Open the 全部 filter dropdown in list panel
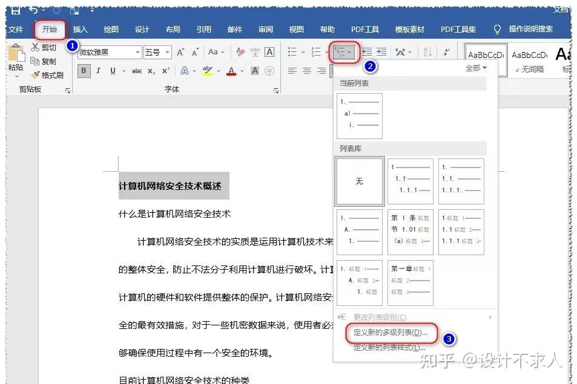 [476, 68]
